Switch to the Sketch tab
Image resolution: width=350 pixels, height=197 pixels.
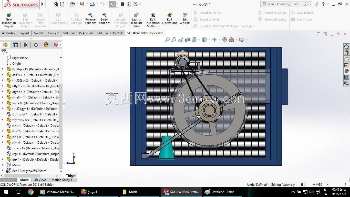point(38,33)
